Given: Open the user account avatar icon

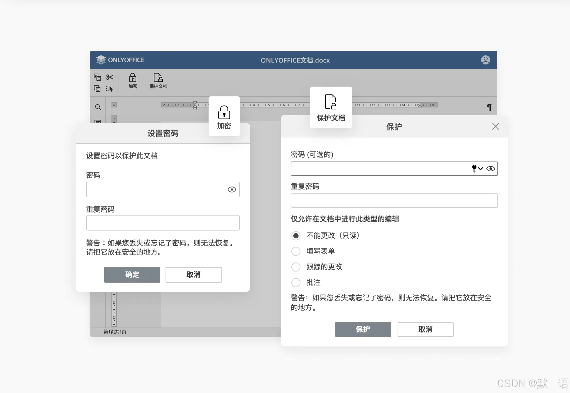Looking at the screenshot, I should click(486, 60).
